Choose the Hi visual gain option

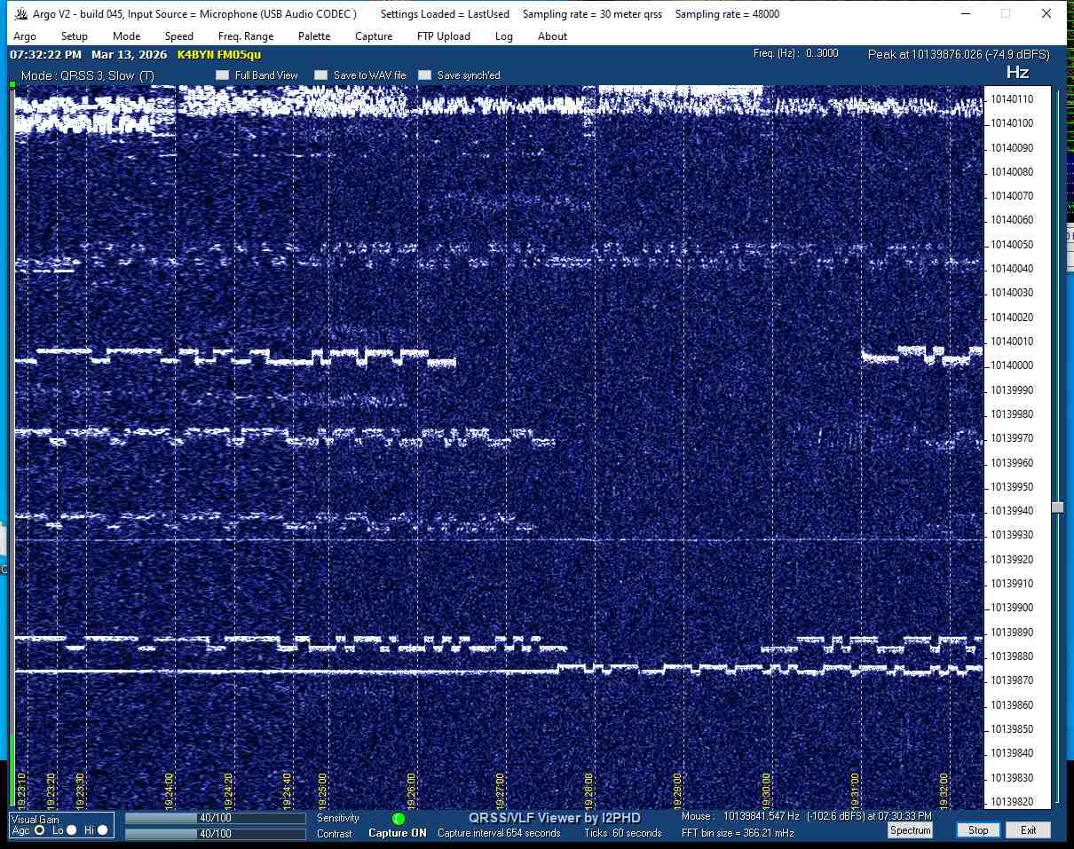tap(103, 830)
